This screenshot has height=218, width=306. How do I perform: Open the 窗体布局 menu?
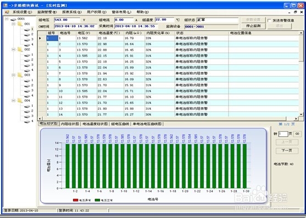coord(121,12)
